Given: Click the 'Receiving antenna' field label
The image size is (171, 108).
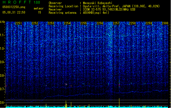Looking at the screenshot, I should (x=63, y=13).
